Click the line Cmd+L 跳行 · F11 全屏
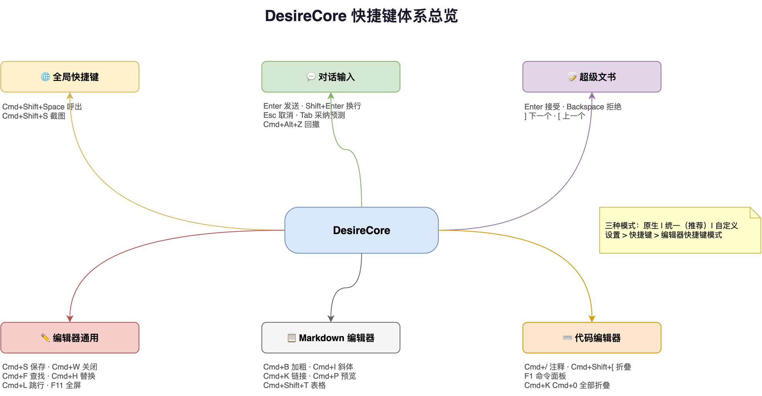The height and width of the screenshot is (396, 762). pos(41,385)
